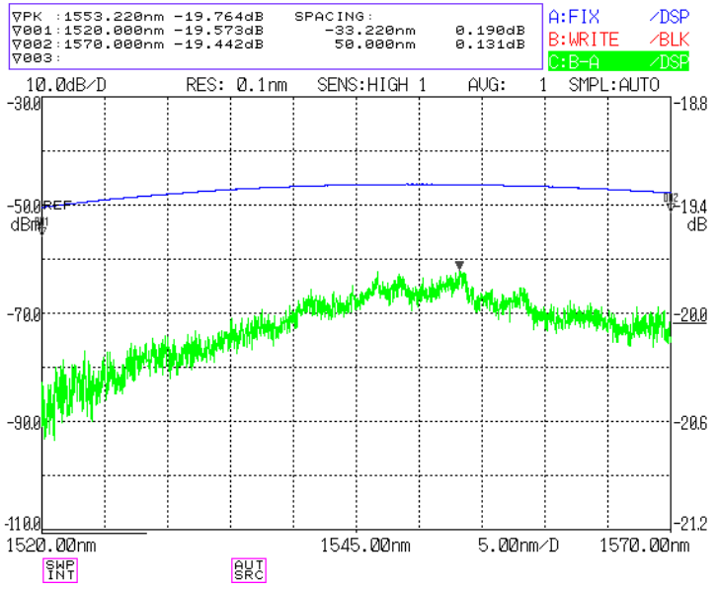
Task: Select the black peak marker triangle
Action: (x=459, y=265)
